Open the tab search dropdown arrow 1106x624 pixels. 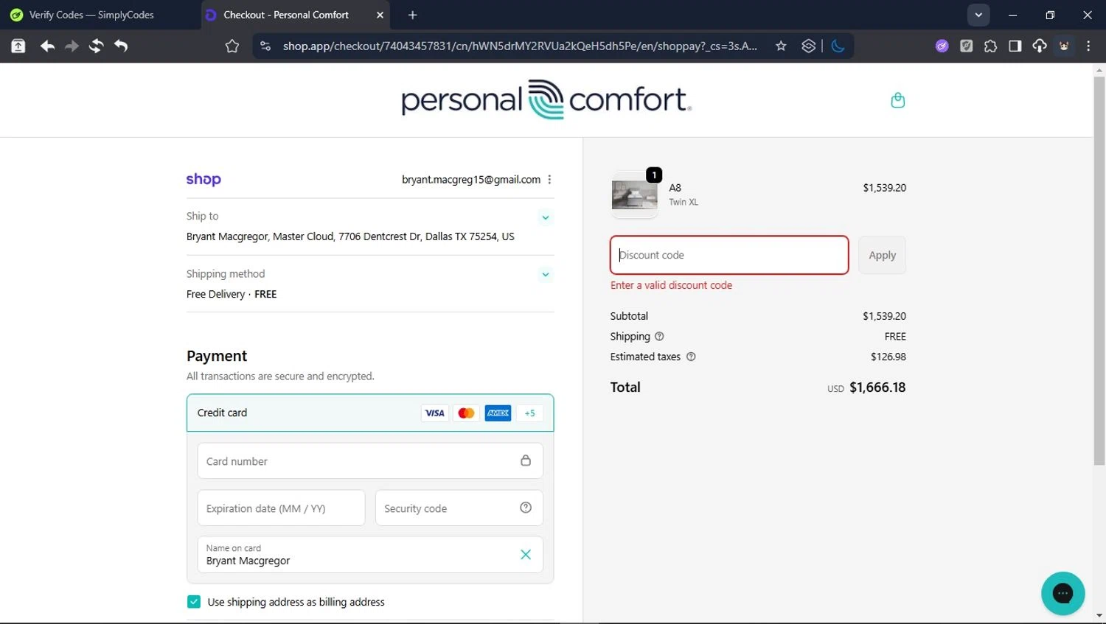(978, 15)
